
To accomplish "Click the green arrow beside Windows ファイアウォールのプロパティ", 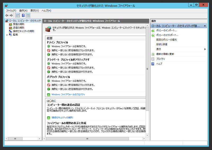I will pyautogui.click(x=48, y=95).
